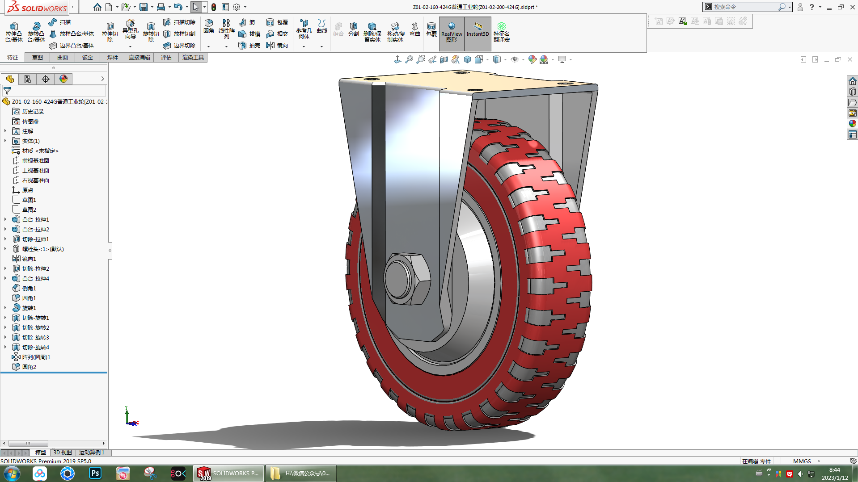Click the rebuild traffic light icon

214,7
